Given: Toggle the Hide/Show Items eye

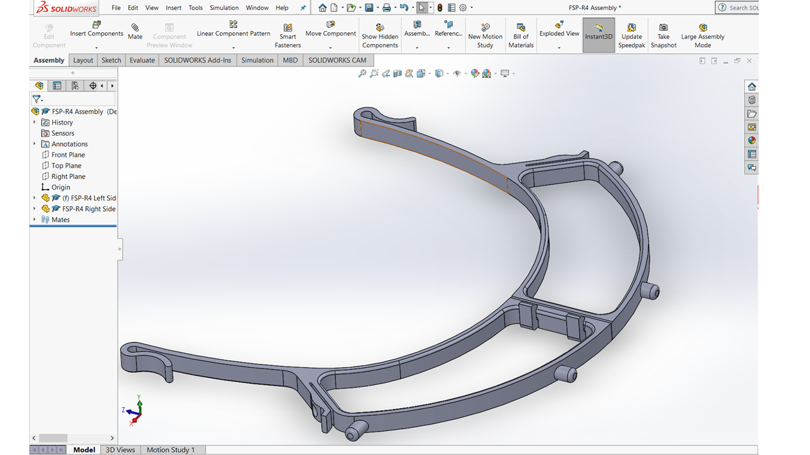Looking at the screenshot, I should coord(457,74).
